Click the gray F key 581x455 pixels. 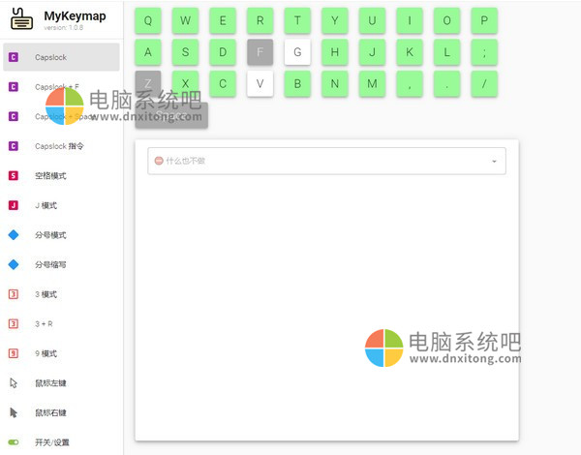click(260, 52)
